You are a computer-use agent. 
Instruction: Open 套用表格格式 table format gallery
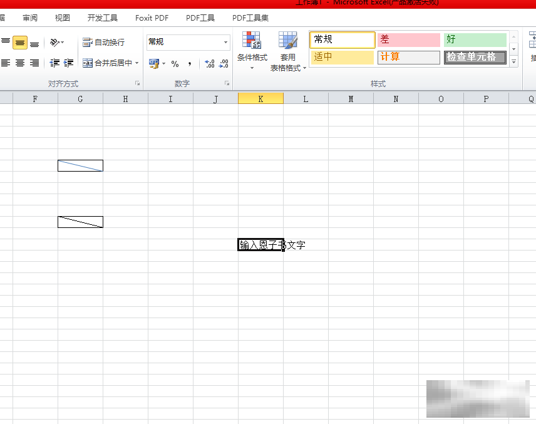point(288,51)
